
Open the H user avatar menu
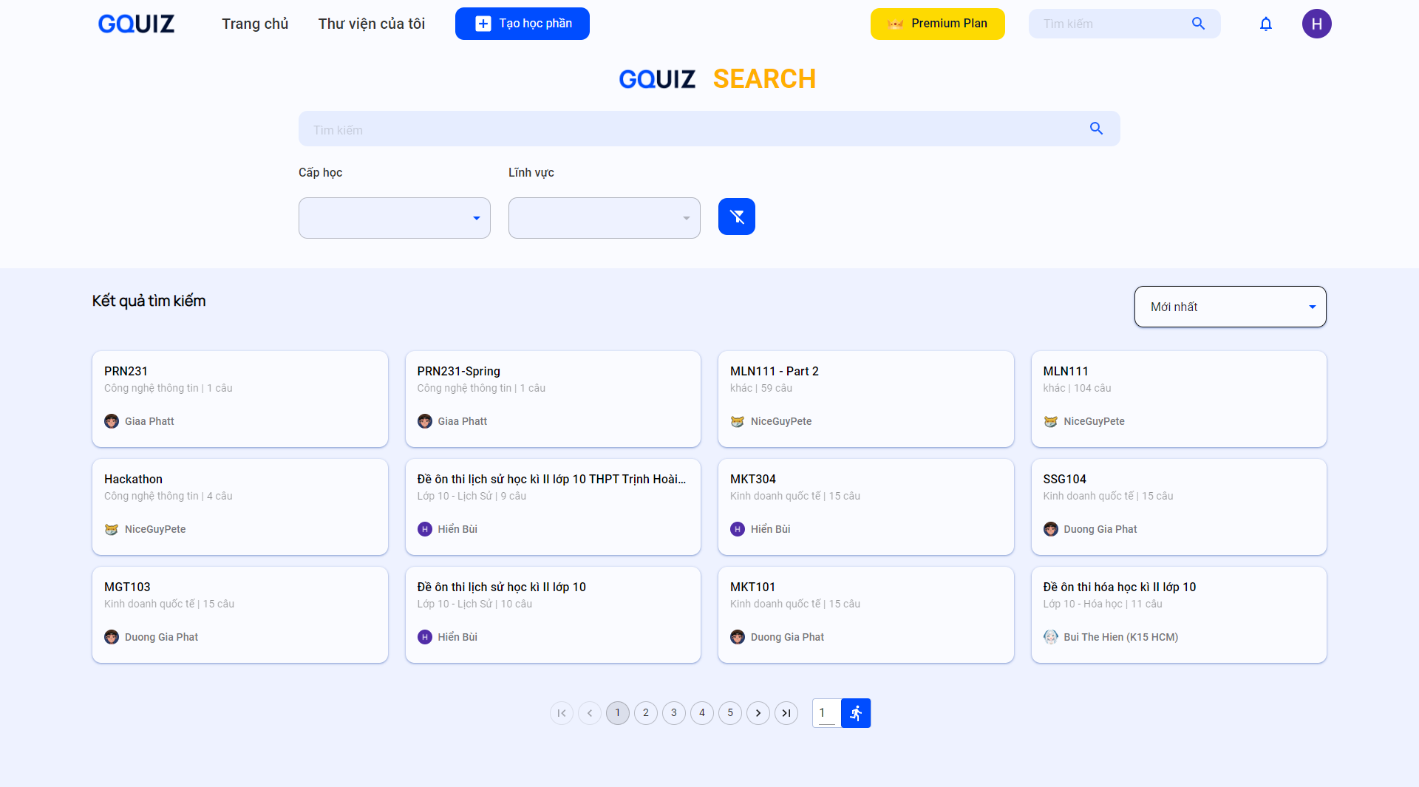[1317, 24]
